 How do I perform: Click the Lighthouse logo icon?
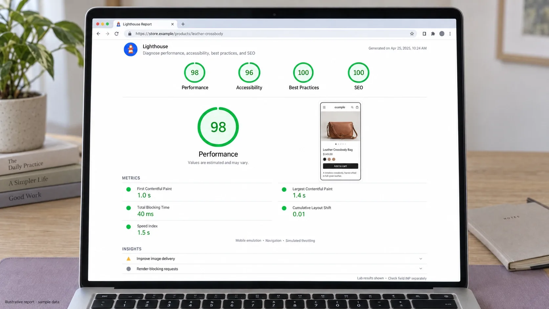131,50
